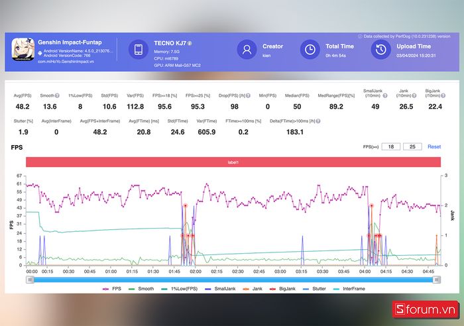Hide SmallJank series in chart legend

tap(220, 289)
